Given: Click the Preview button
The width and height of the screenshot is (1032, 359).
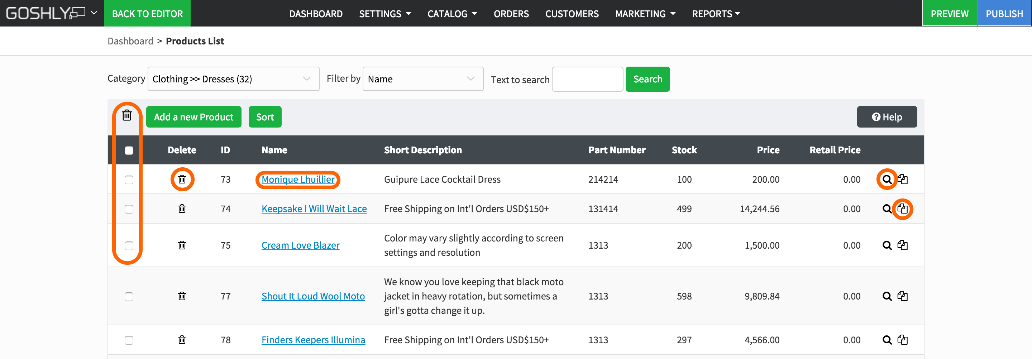Looking at the screenshot, I should coord(949,13).
